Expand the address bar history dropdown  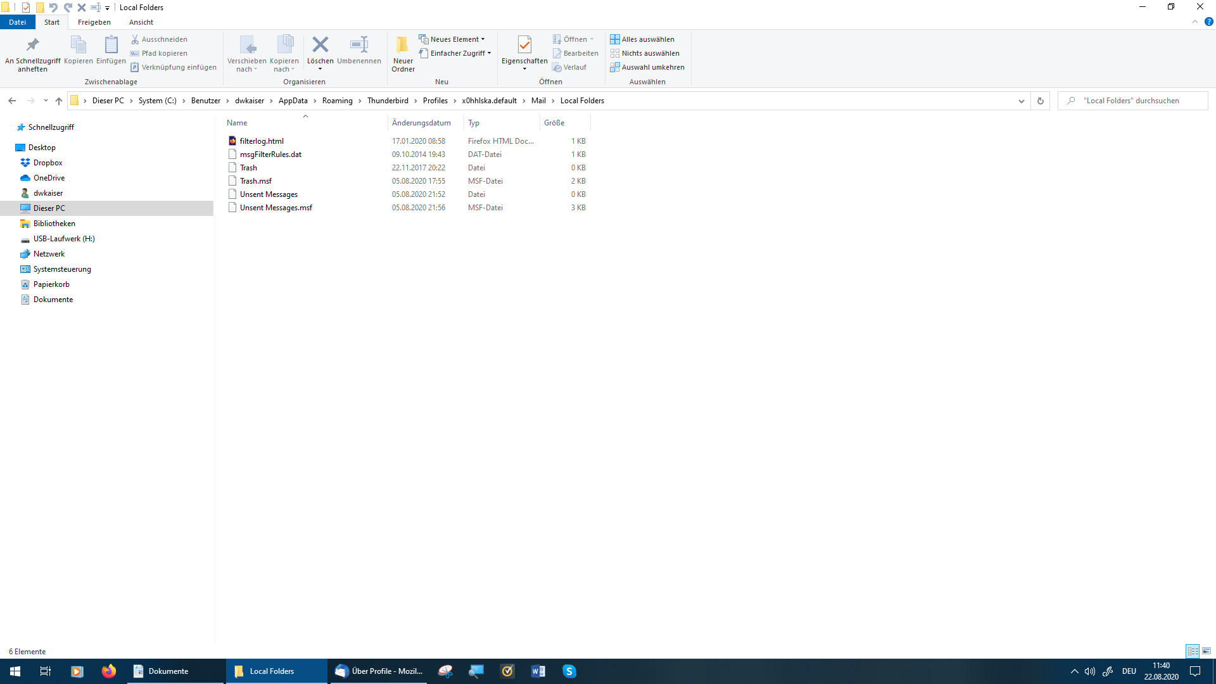1021,101
